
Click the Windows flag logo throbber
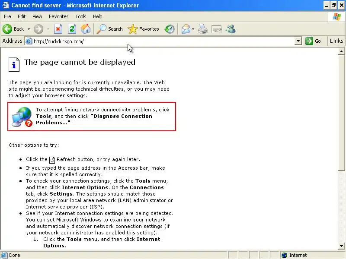[337, 16]
